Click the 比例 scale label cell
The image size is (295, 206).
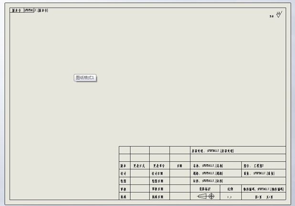[x=230, y=189]
